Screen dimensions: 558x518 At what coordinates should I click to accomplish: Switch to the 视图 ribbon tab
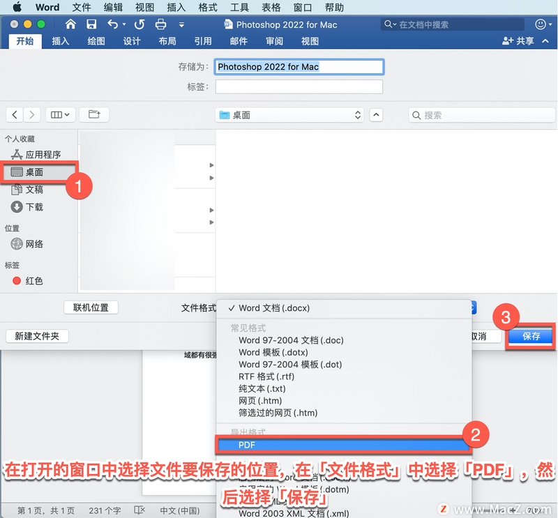(x=310, y=41)
